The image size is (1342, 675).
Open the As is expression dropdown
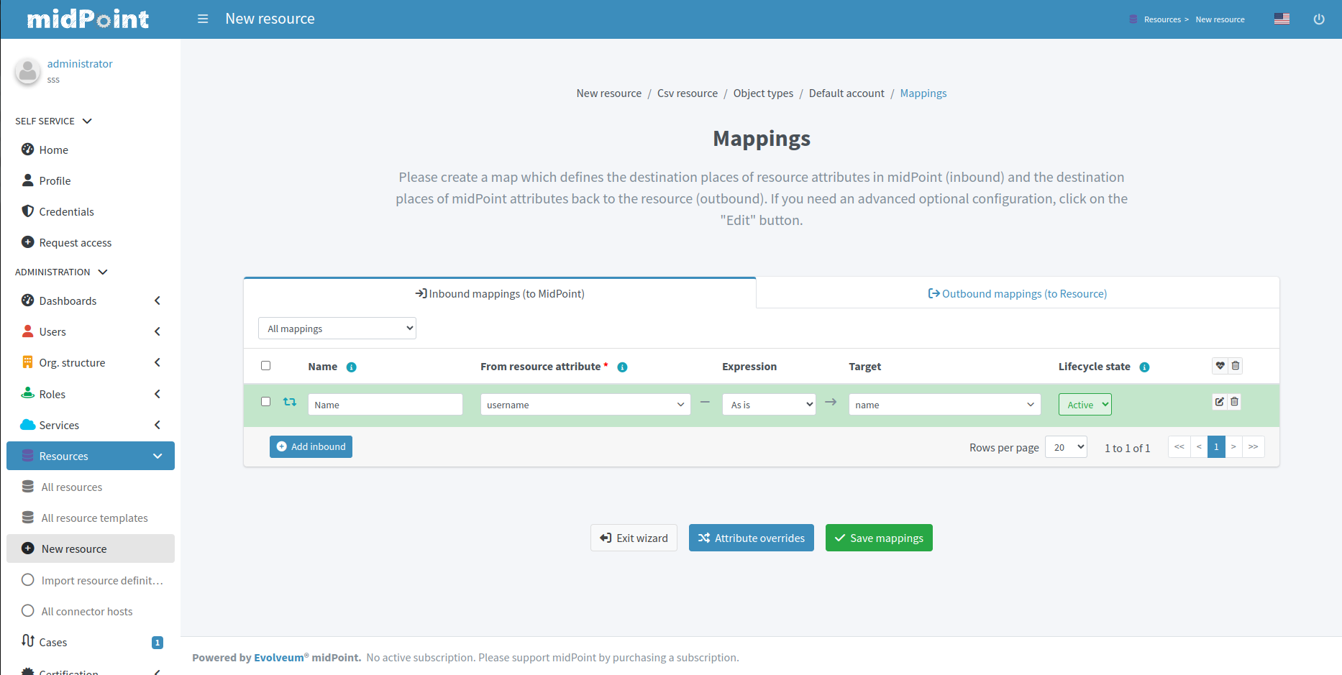click(x=768, y=405)
